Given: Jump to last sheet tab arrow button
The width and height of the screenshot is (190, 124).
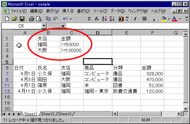Looking at the screenshot, I should [19, 114].
